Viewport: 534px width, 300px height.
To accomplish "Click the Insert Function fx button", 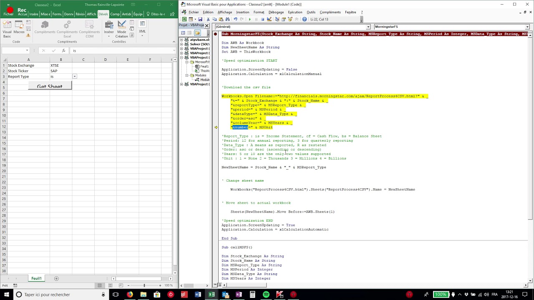I will (63, 50).
